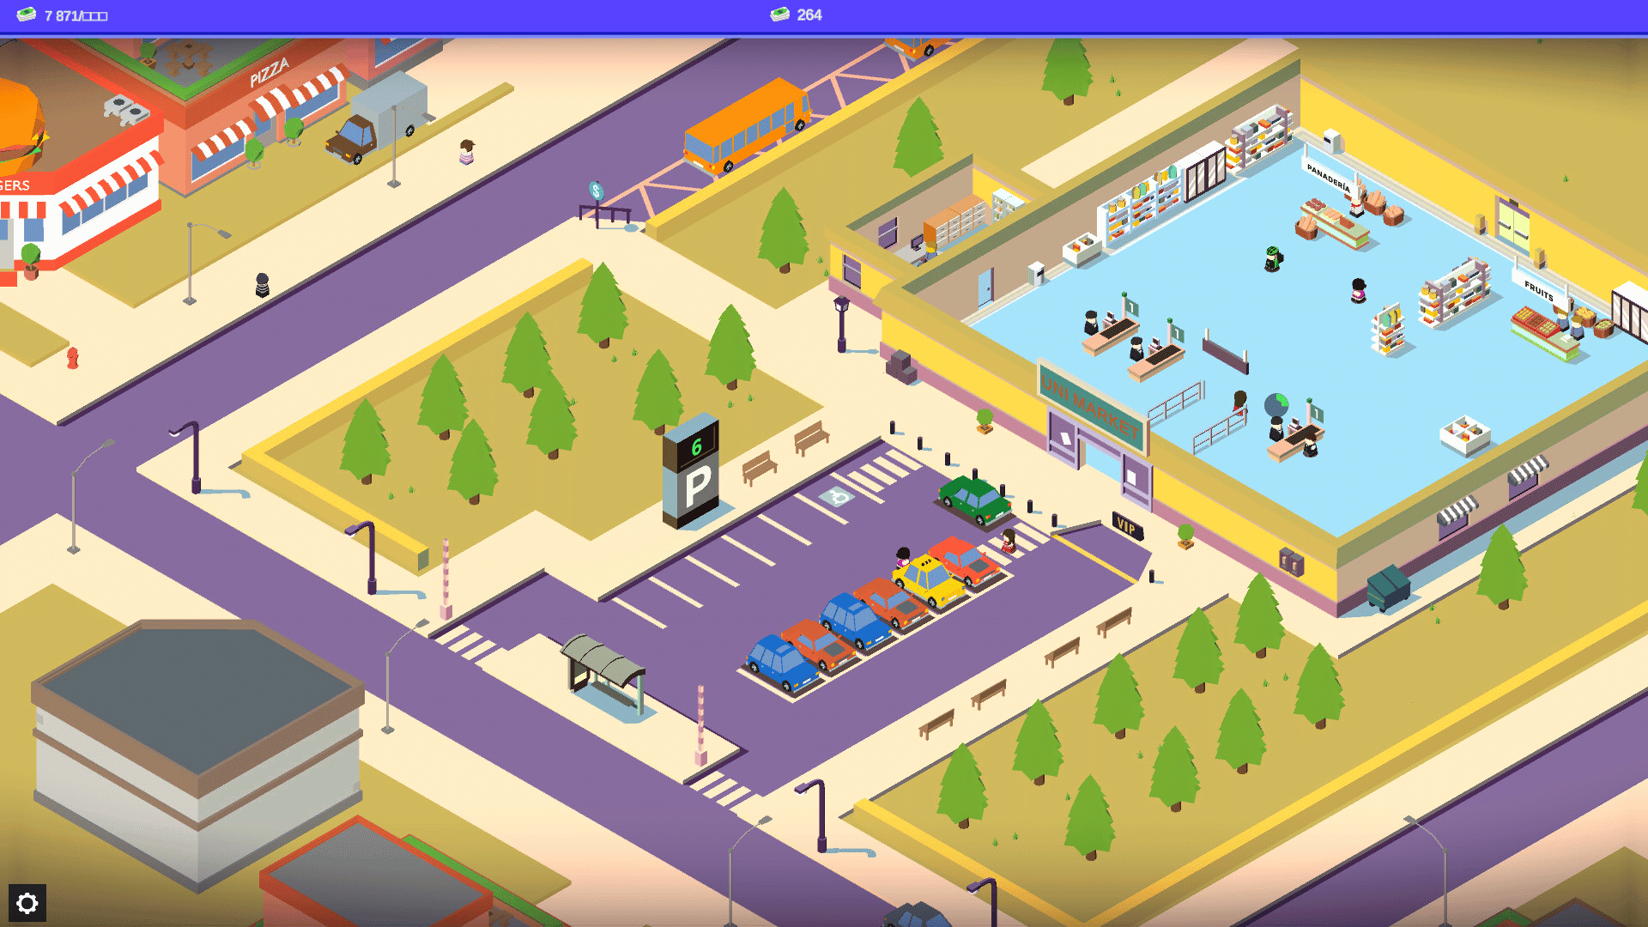Click the wheelchair parking symbol
Viewport: 1648px width, 927px height.
tap(836, 497)
